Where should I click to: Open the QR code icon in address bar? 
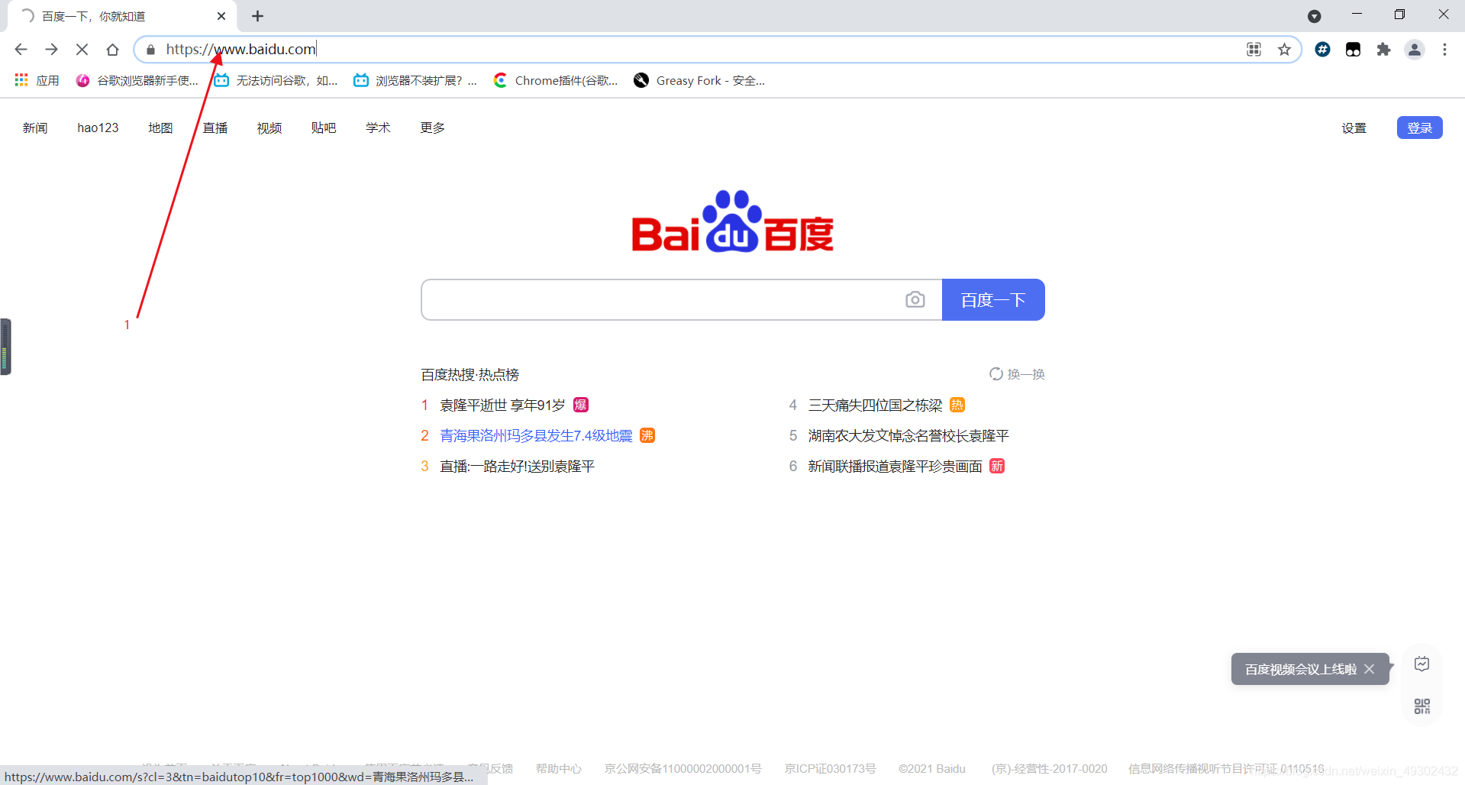pos(1254,50)
